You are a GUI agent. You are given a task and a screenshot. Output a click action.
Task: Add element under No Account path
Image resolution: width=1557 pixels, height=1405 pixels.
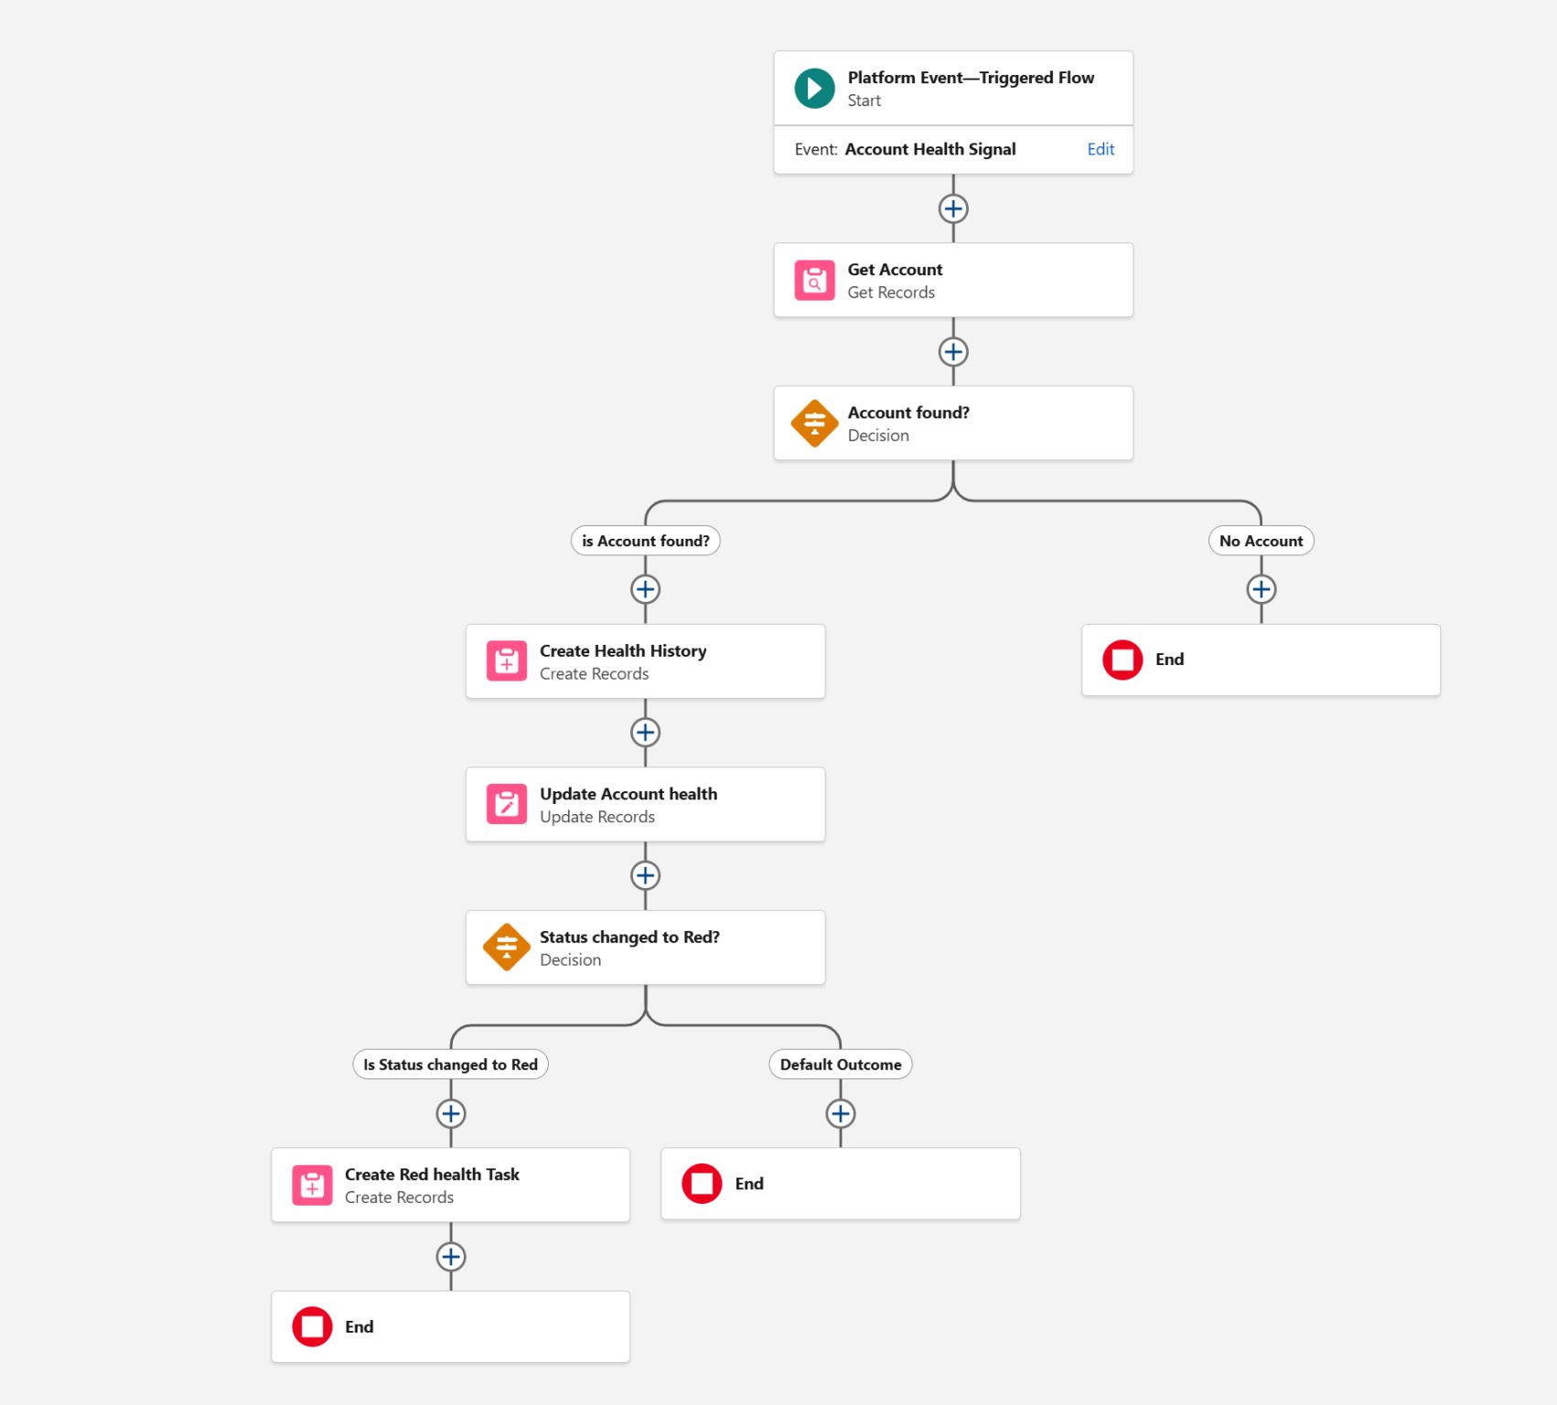(1261, 589)
